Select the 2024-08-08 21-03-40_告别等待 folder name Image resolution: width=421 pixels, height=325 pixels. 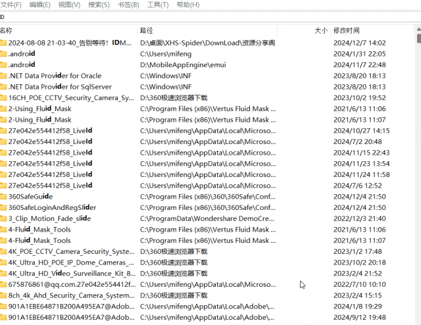70,43
